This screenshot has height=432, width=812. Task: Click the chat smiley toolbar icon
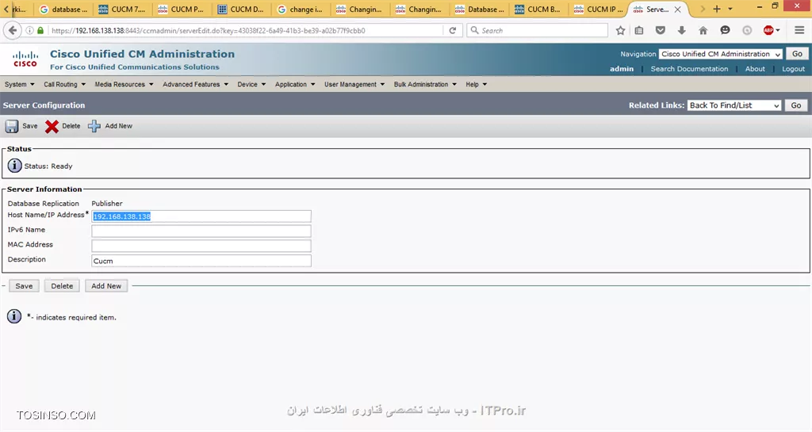(x=725, y=31)
